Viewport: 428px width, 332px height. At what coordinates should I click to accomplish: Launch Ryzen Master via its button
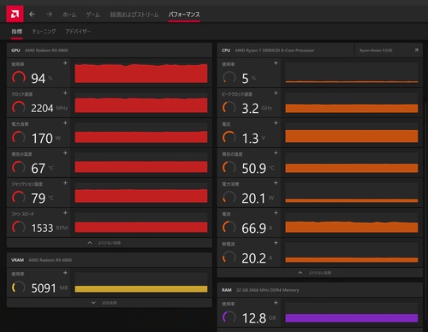[x=389, y=50]
